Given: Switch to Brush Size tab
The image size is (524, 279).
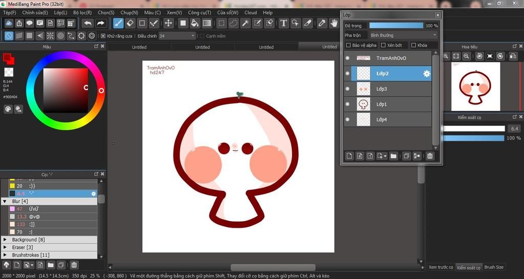Looking at the screenshot, I should point(494,267).
